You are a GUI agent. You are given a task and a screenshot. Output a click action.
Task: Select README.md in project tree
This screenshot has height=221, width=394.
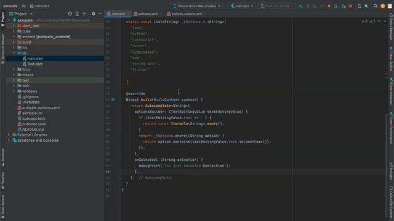pyautogui.click(x=33, y=130)
